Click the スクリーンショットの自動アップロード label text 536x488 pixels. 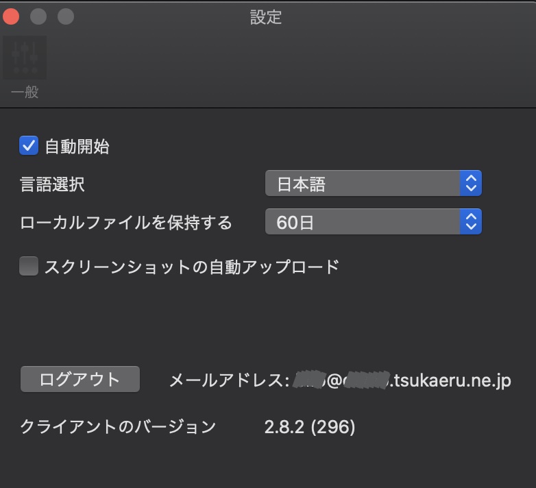pos(192,266)
